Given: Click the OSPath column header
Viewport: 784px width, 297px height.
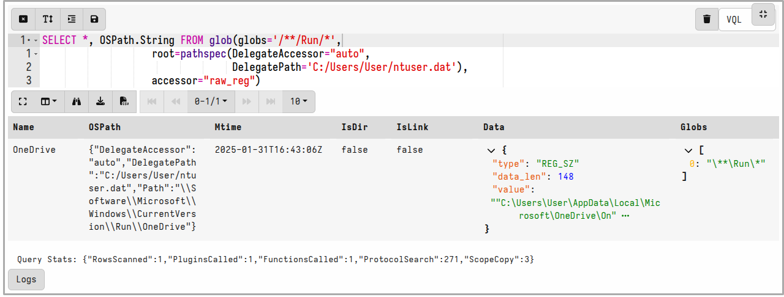Looking at the screenshot, I should 105,127.
